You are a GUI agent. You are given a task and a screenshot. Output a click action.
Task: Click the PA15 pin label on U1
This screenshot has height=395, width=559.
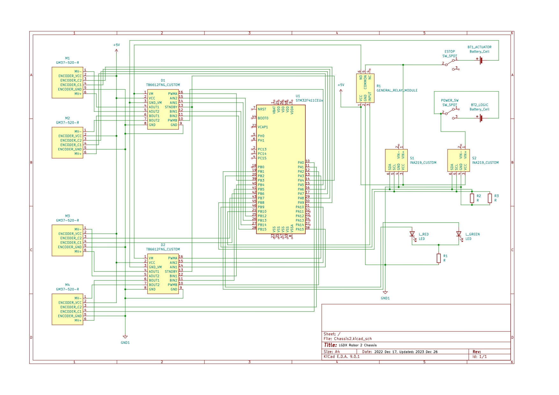pos(300,229)
